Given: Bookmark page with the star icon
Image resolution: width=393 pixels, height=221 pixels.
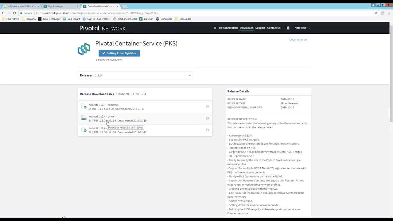Looking at the screenshot, I should pos(376,13).
